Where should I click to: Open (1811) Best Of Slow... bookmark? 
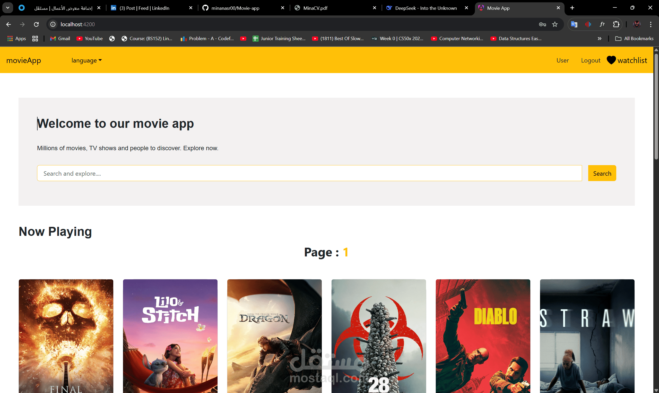click(x=338, y=39)
